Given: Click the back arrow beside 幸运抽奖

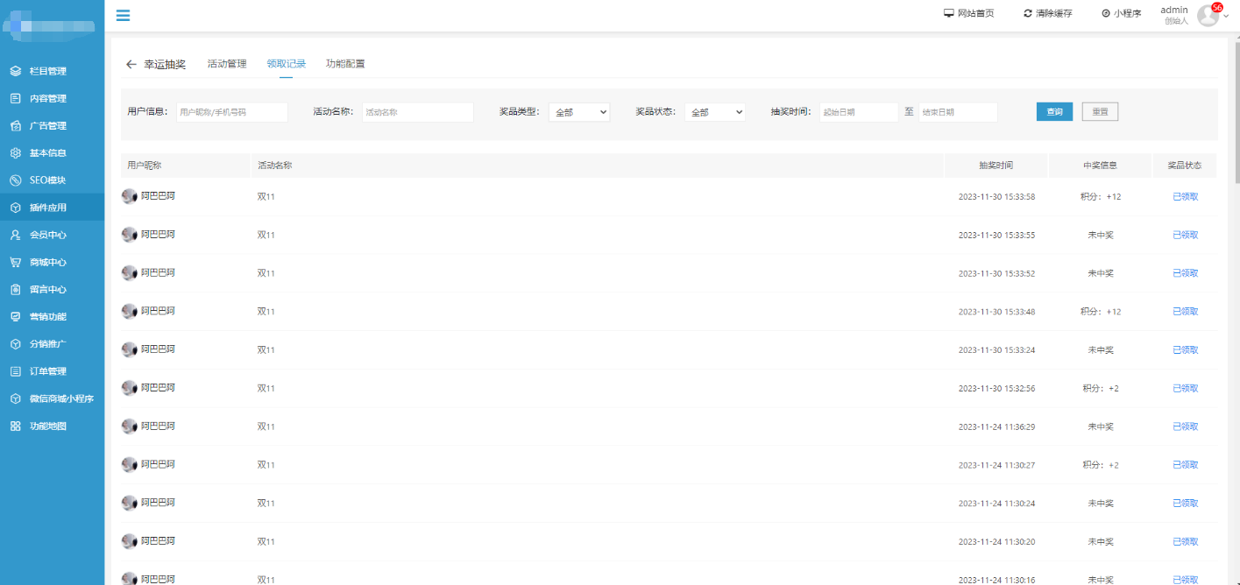Looking at the screenshot, I should (x=131, y=65).
